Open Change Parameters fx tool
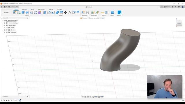 pos(70,12)
